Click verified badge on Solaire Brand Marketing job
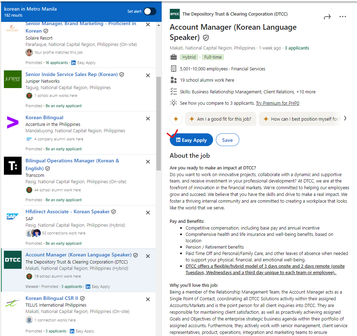This screenshot has width=357, height=336. [46, 31]
